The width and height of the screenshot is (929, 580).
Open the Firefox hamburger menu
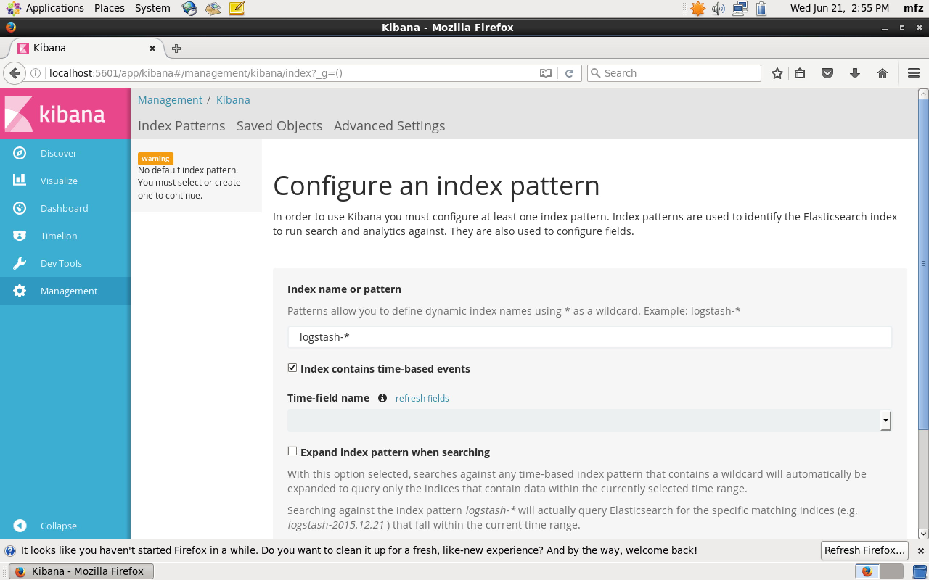coord(914,73)
